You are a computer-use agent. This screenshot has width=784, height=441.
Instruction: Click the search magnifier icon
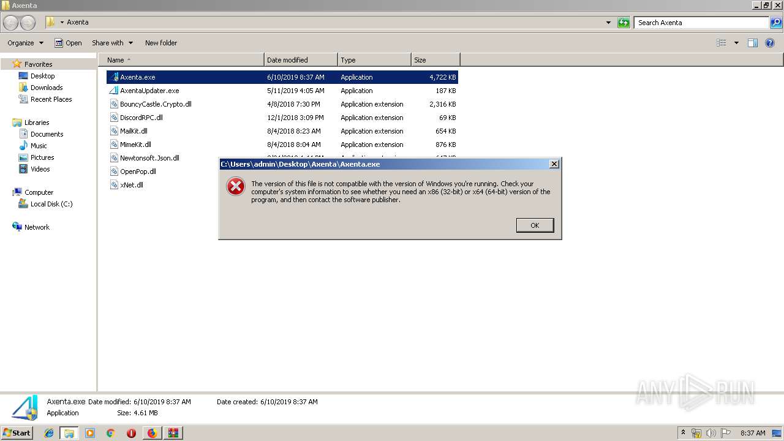[x=776, y=23]
